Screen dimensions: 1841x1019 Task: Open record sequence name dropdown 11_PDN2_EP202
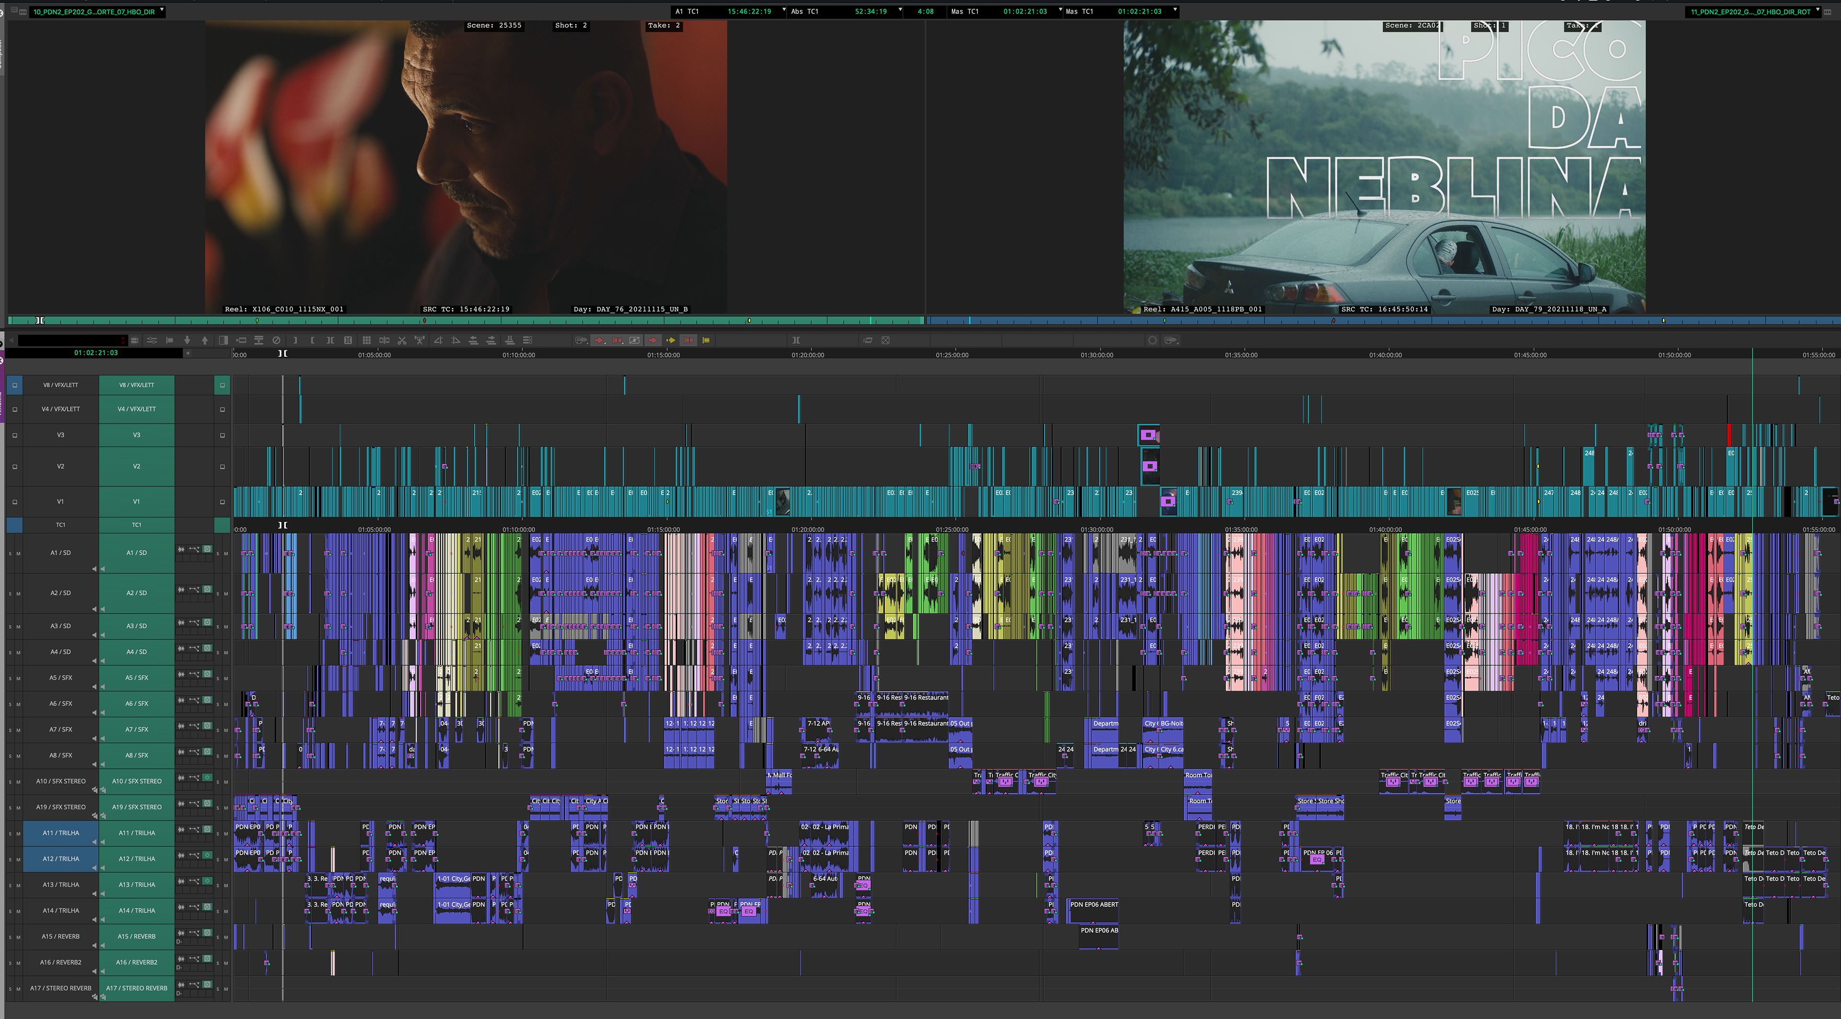pyautogui.click(x=1818, y=10)
